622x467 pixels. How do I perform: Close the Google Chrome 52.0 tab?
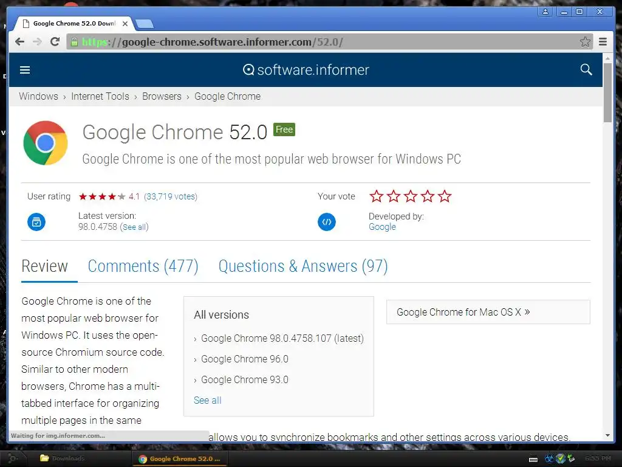[x=125, y=24]
